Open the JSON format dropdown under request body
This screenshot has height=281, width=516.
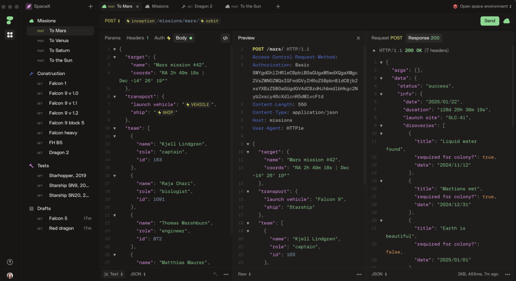tap(138, 274)
